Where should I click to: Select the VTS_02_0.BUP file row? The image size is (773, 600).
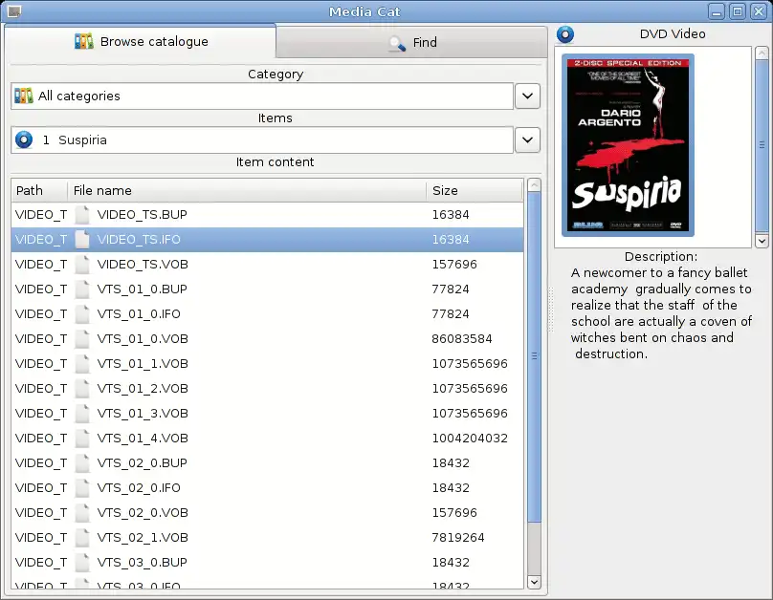point(267,463)
